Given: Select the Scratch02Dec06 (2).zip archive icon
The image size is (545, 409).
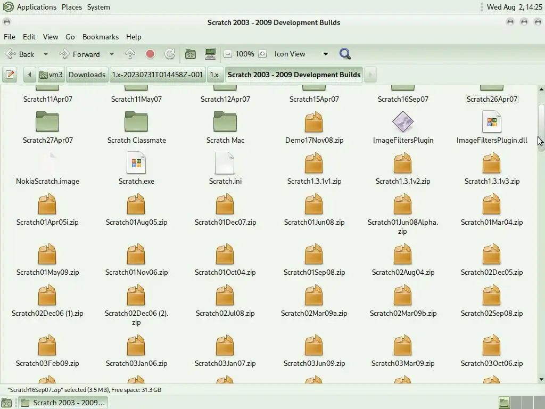Looking at the screenshot, I should point(136,295).
